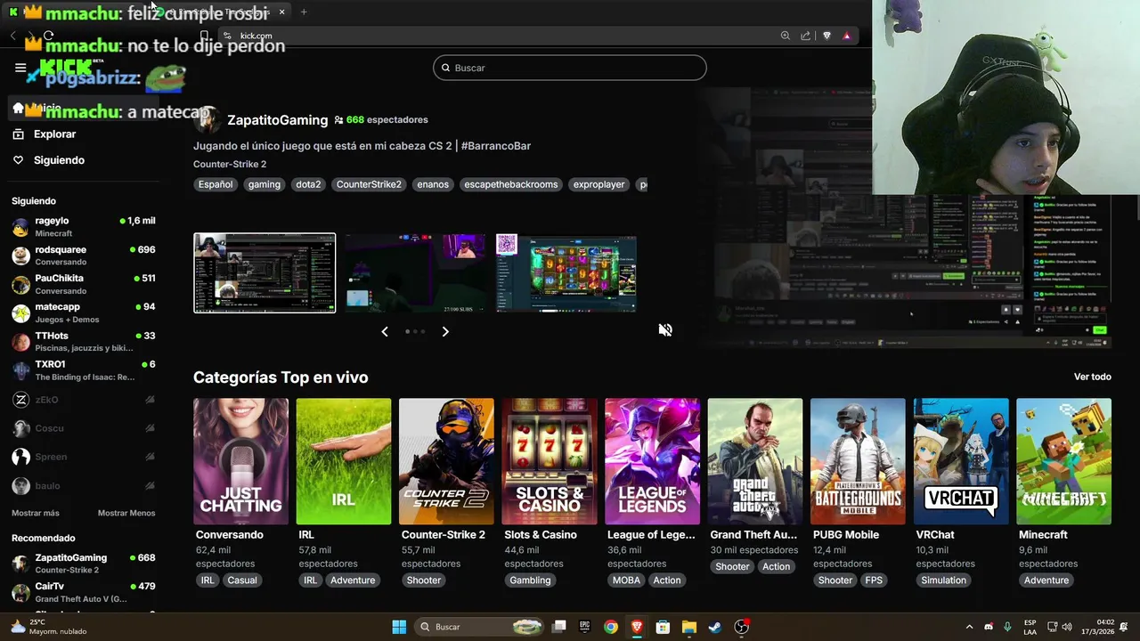This screenshot has height=641, width=1140.
Task: Select offline channel bauIo
Action: click(x=84, y=486)
